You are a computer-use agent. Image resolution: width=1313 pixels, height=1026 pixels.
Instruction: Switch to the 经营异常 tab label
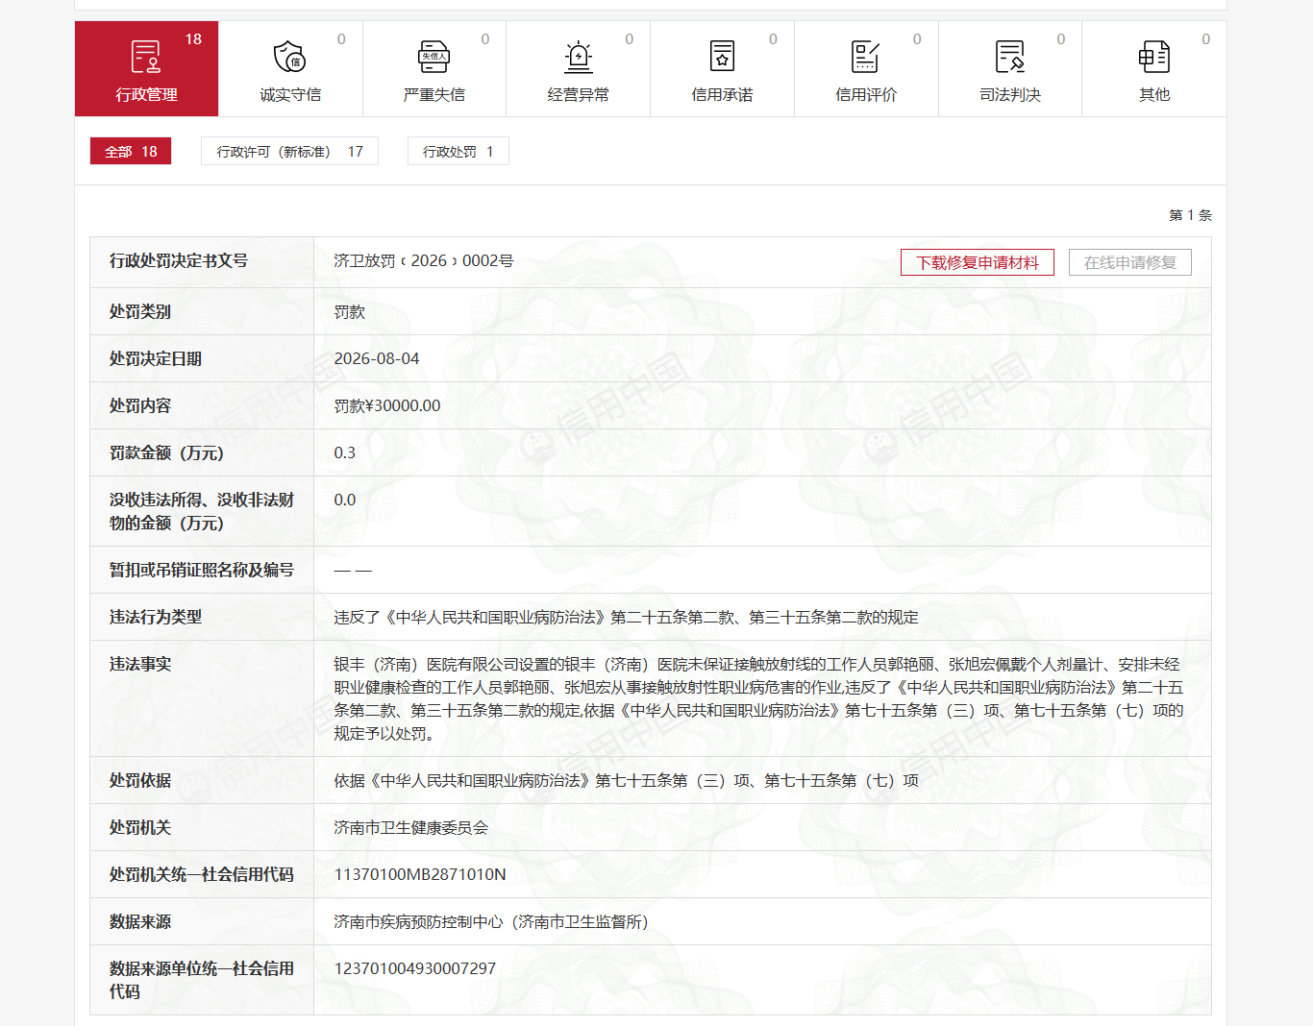579,95
